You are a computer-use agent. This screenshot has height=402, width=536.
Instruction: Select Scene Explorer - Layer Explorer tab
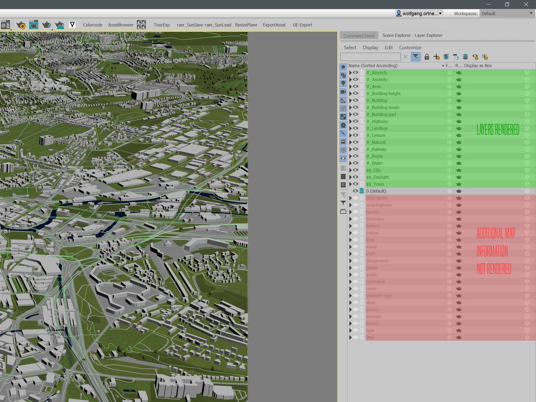pyautogui.click(x=412, y=35)
